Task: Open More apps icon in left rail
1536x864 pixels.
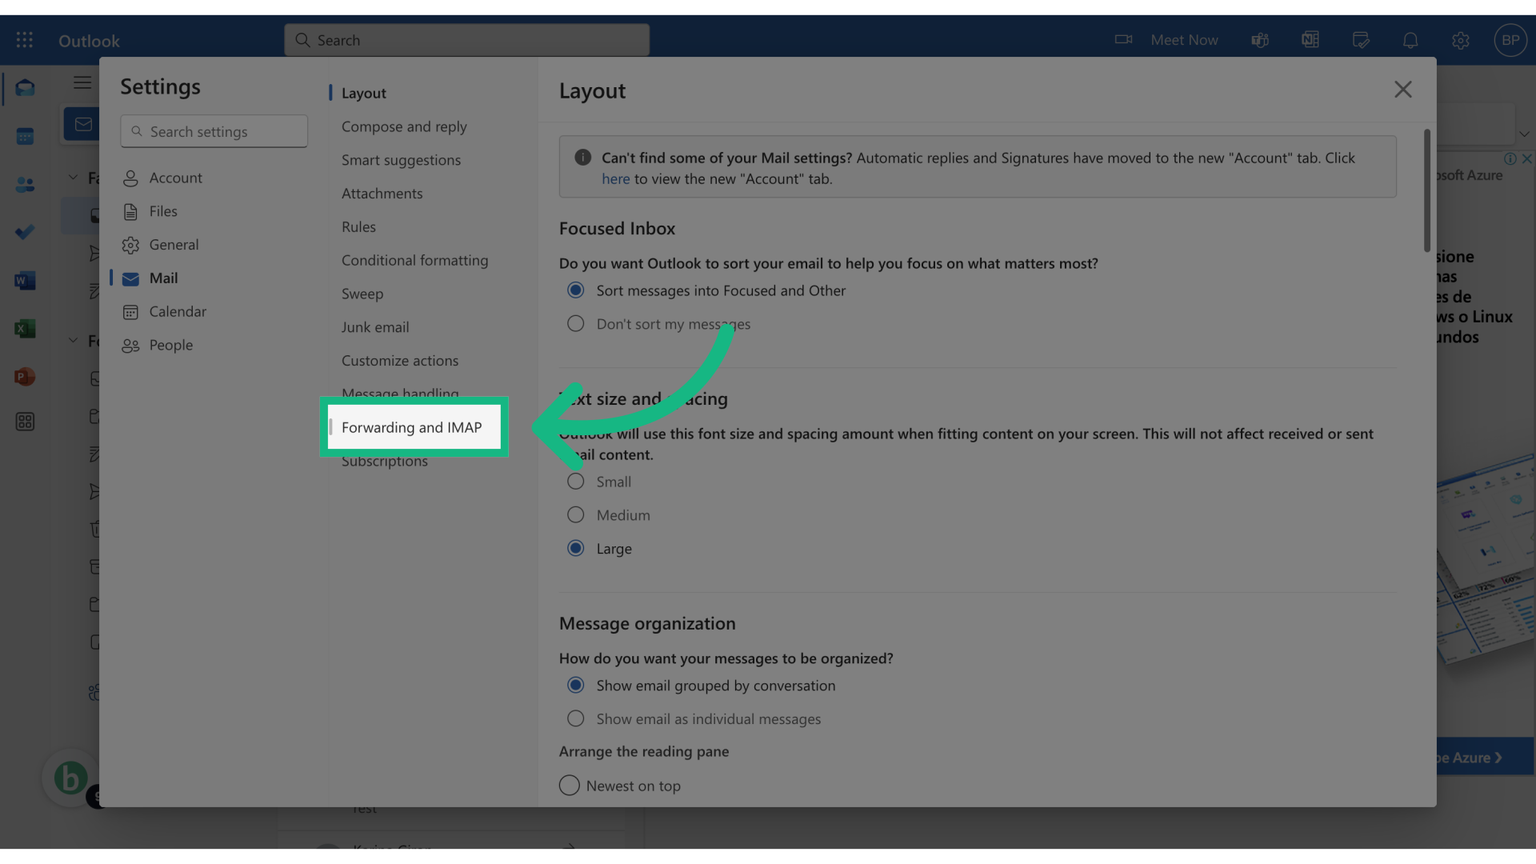Action: 25,422
